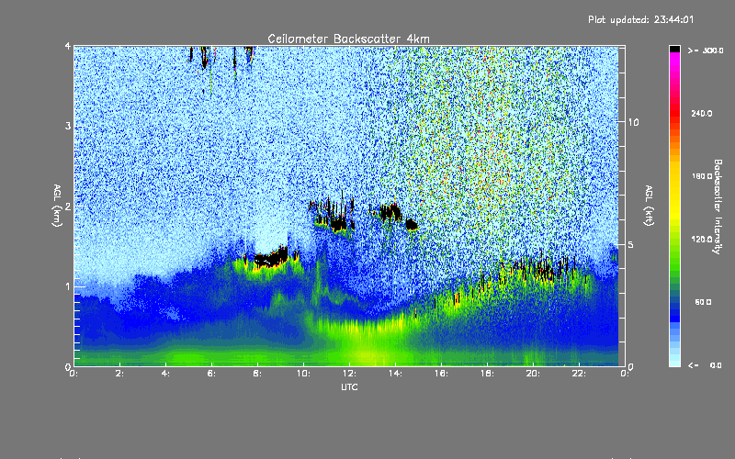Image resolution: width=735 pixels, height=459 pixels.
Task: Click the '240.0' colorbar value
Action: 702,113
